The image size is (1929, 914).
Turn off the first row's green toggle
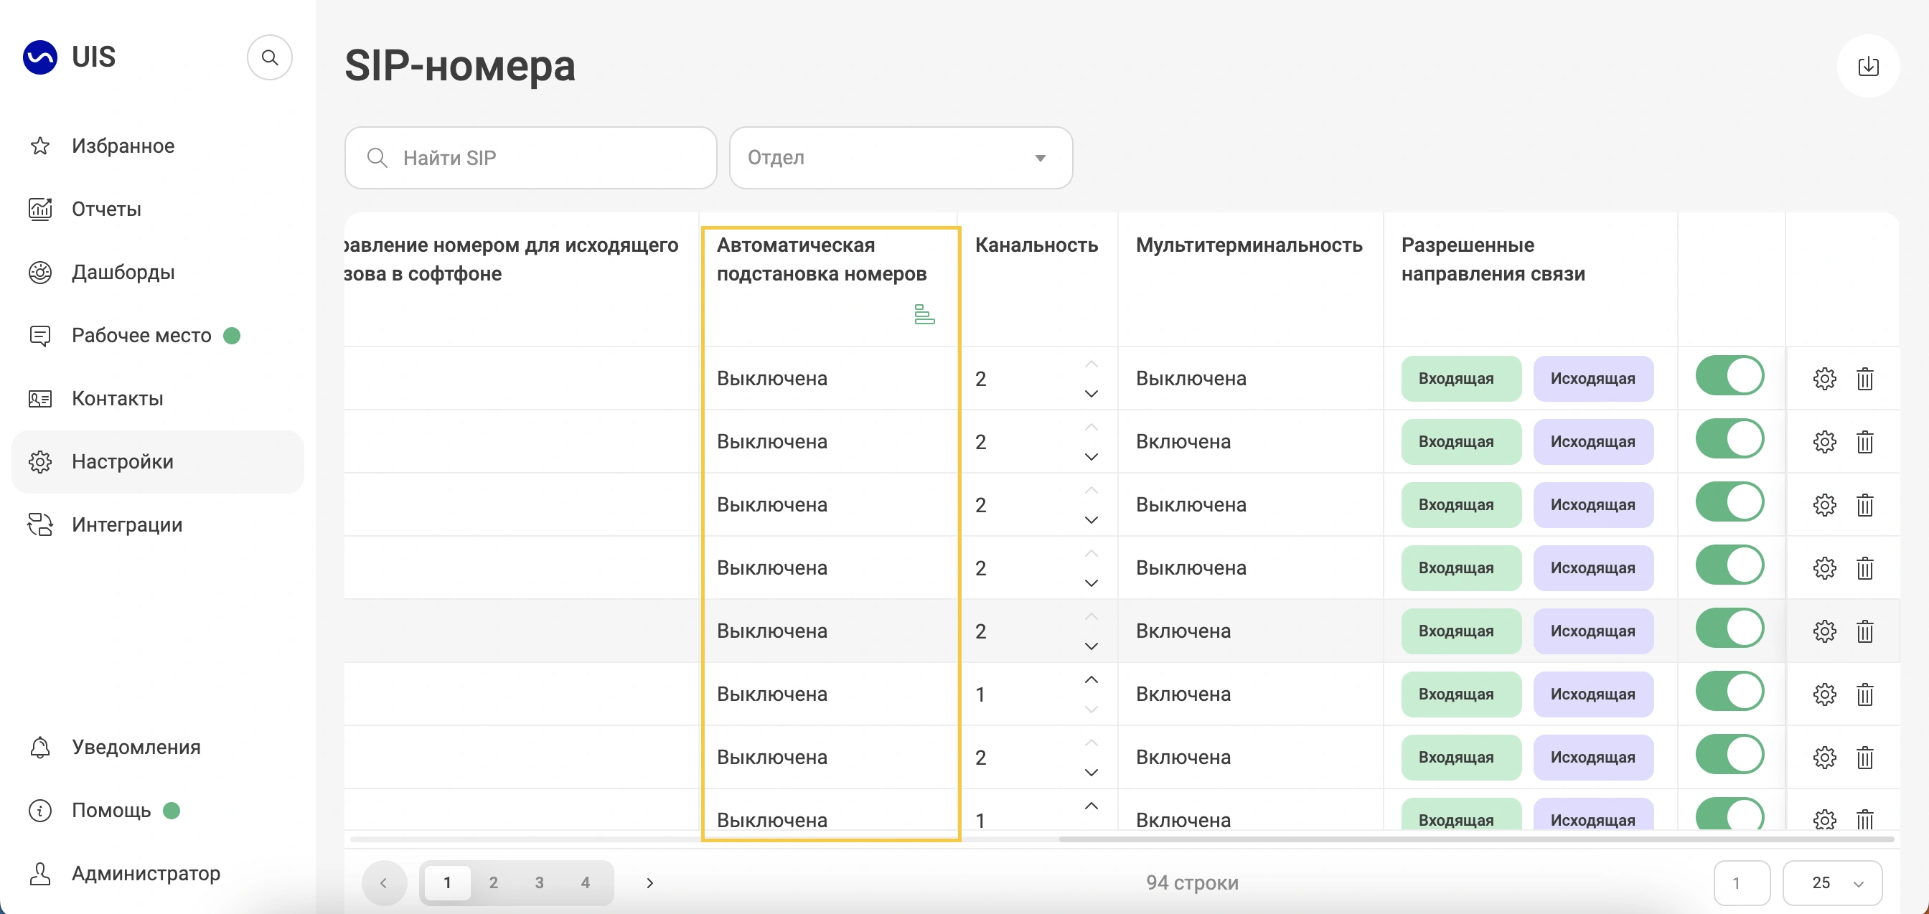[1729, 376]
